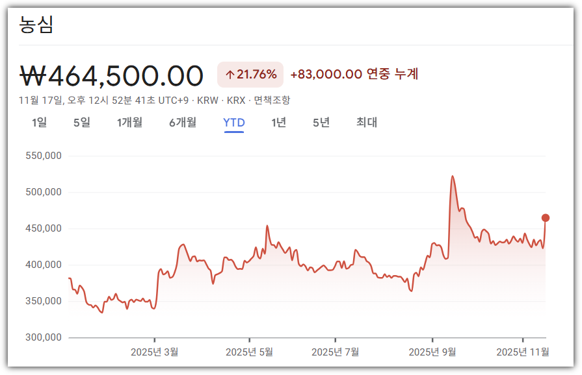The image size is (582, 375).
Task: Select the latest price point marker on chart
Action: [x=545, y=218]
